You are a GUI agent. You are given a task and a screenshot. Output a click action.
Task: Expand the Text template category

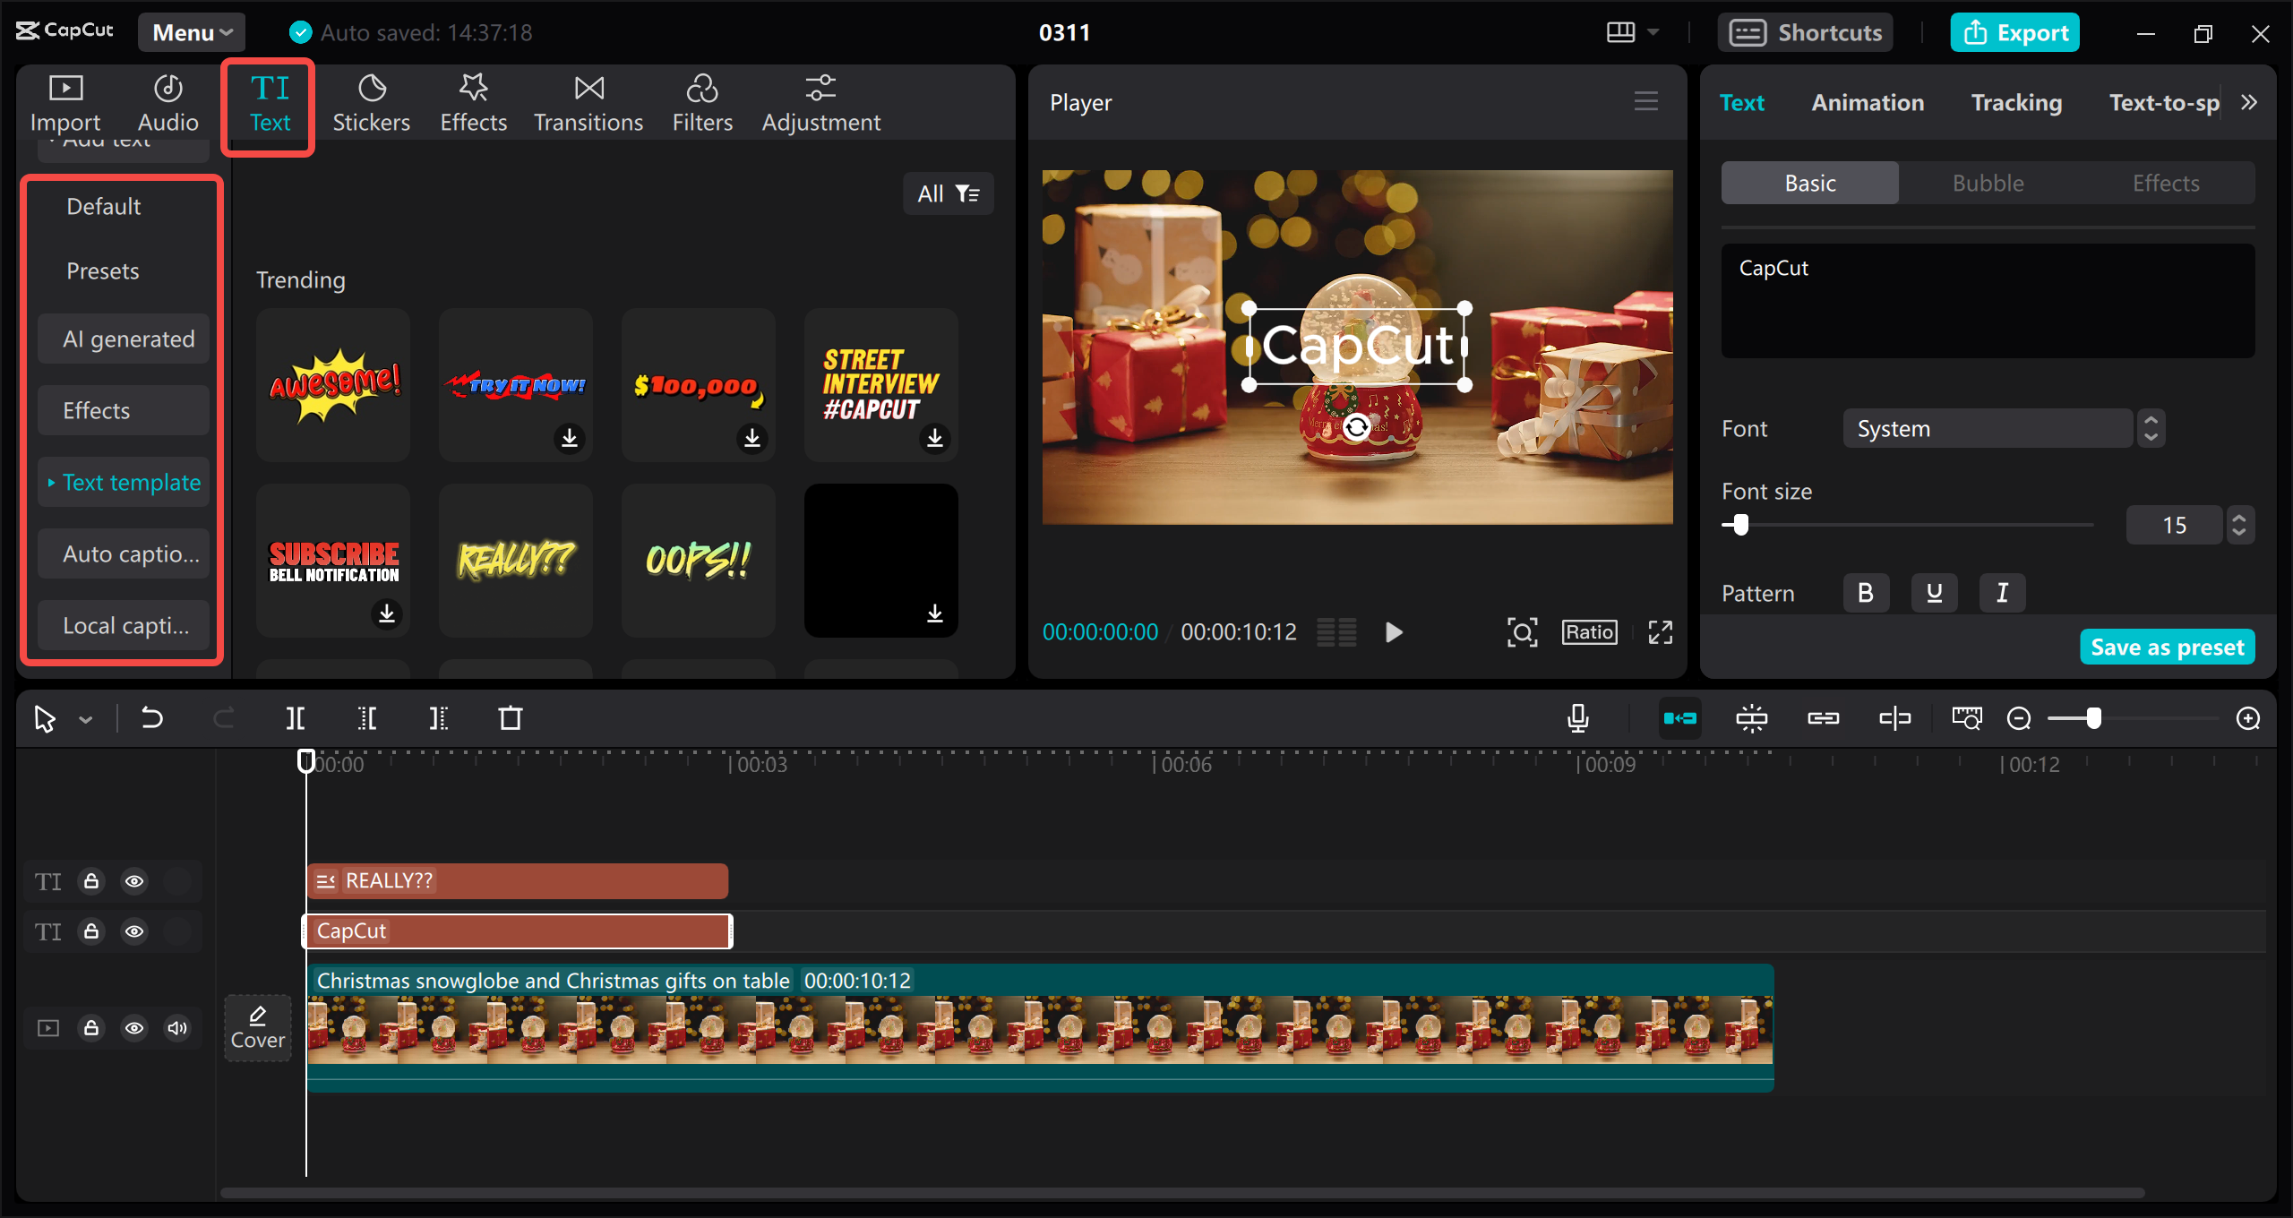(124, 482)
